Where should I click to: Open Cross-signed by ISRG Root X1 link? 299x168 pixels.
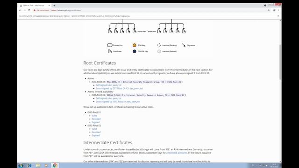coord(111,102)
